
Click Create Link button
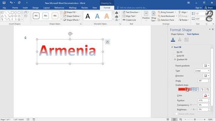129,20
